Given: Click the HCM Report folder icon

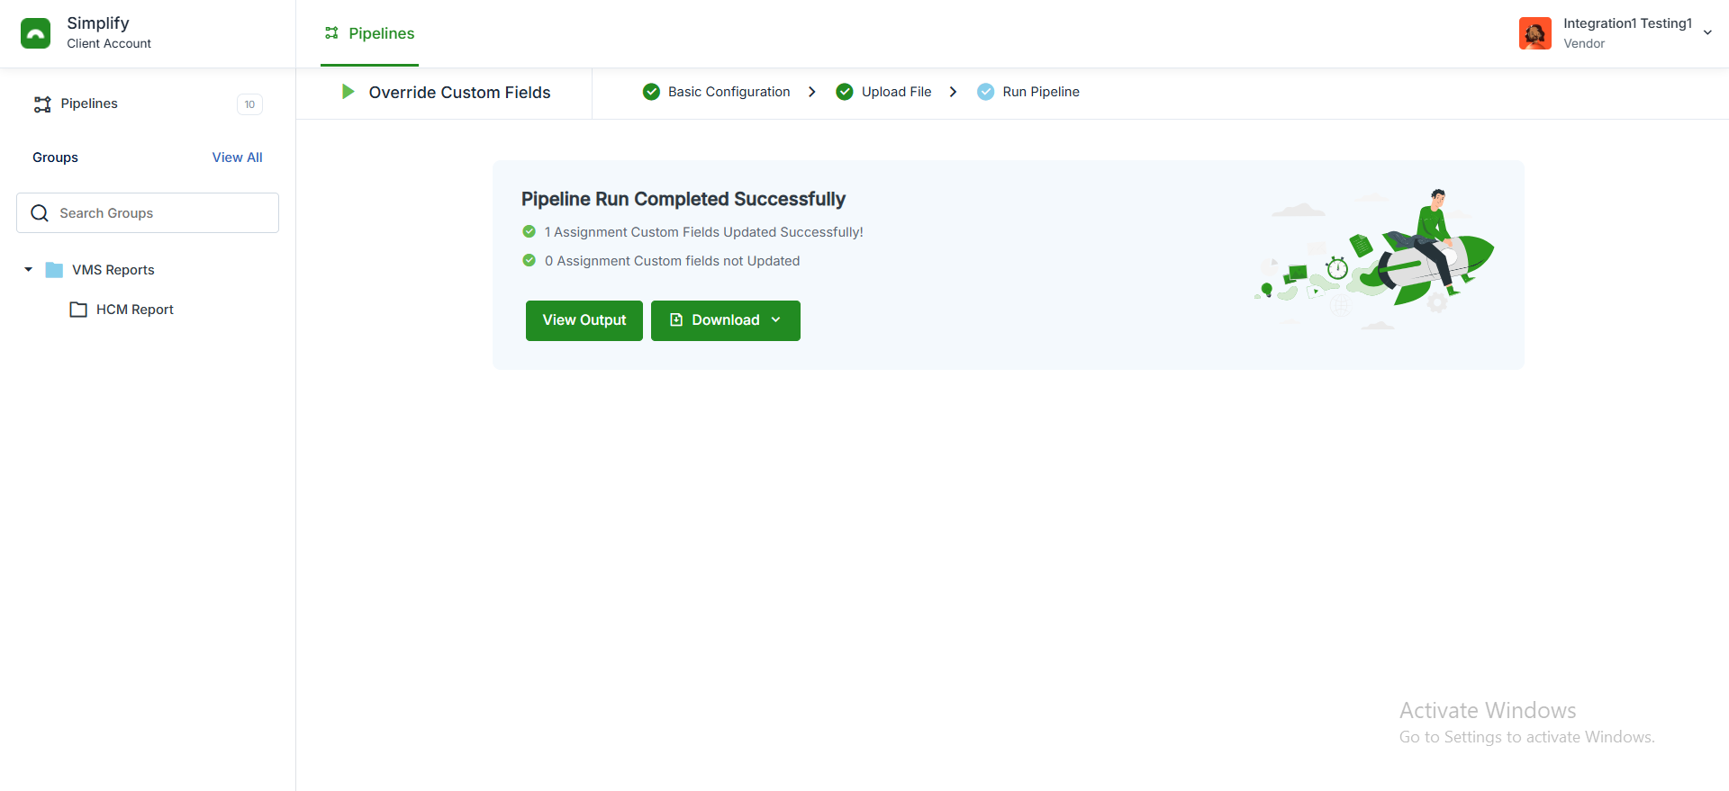Looking at the screenshot, I should [79, 310].
